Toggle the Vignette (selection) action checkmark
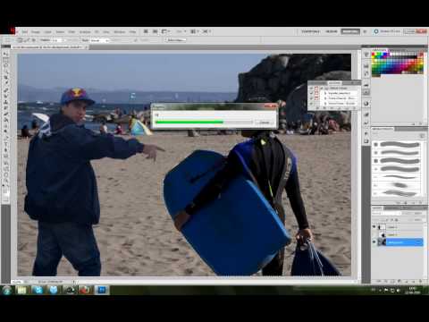Screen dimensions: 429x322 pos(311,93)
